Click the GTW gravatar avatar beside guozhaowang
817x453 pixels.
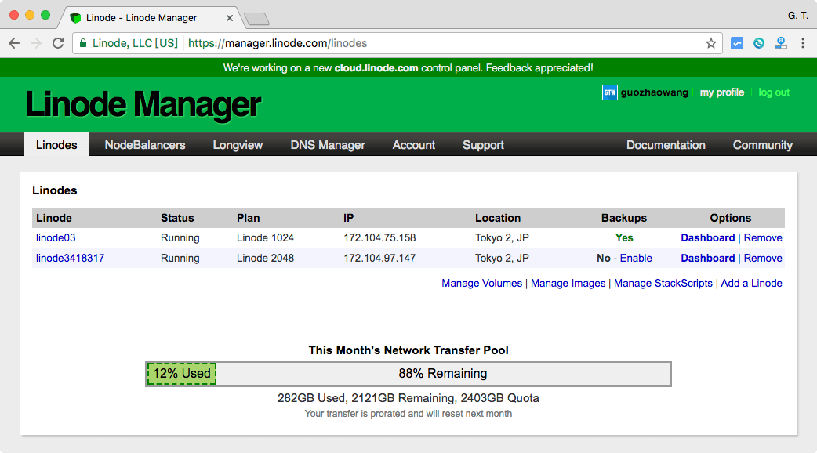(x=608, y=92)
